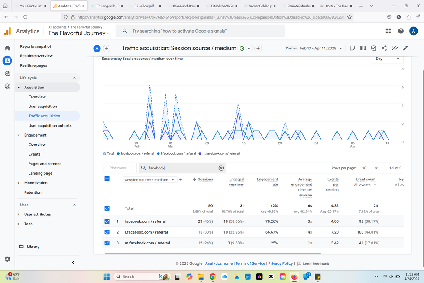Open File Explorer from taskbar
The height and width of the screenshot is (283, 424).
(x=201, y=276)
